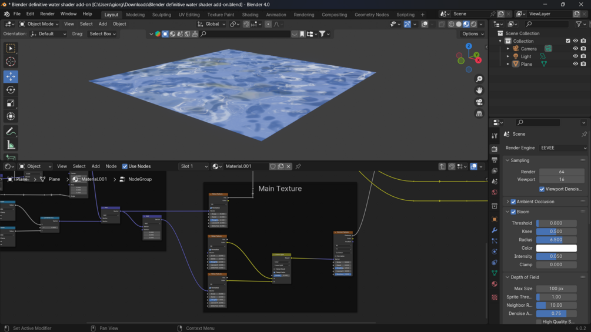
Task: Open the File menu
Action: [17, 14]
